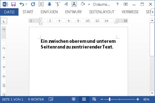Click SEITE 1 VON 1 in status bar
Viewport: 155px width, 103px height.
tap(13, 100)
